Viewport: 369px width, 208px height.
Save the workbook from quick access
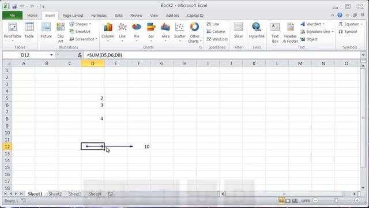click(14, 6)
